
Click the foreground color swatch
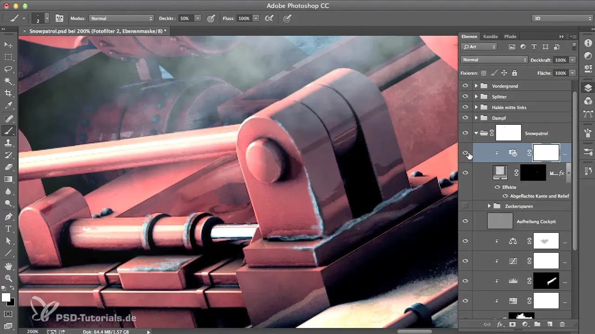[6, 297]
